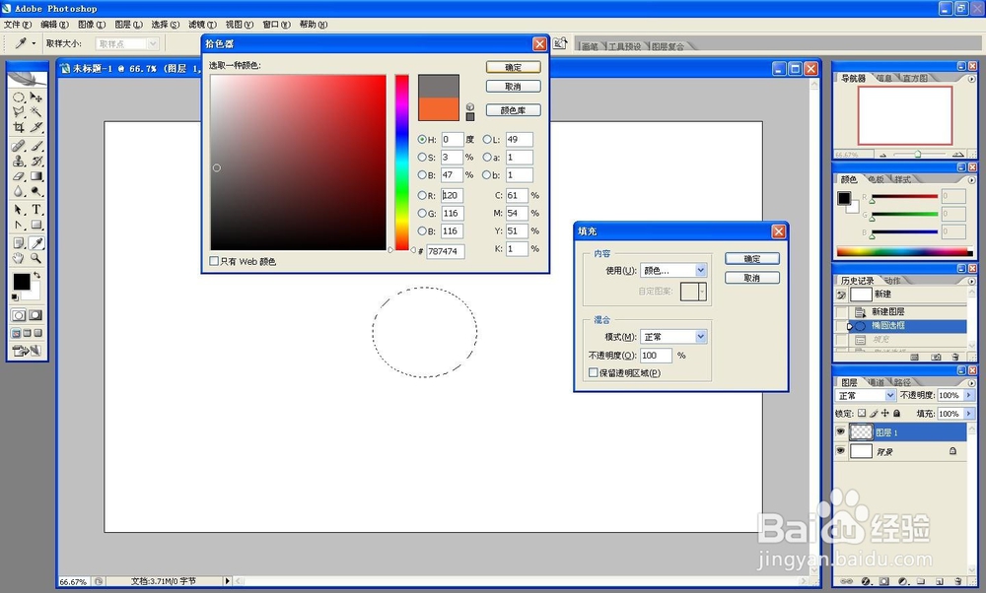Click the foreground color swatch in toolbox
Image resolution: width=986 pixels, height=593 pixels.
22,282
